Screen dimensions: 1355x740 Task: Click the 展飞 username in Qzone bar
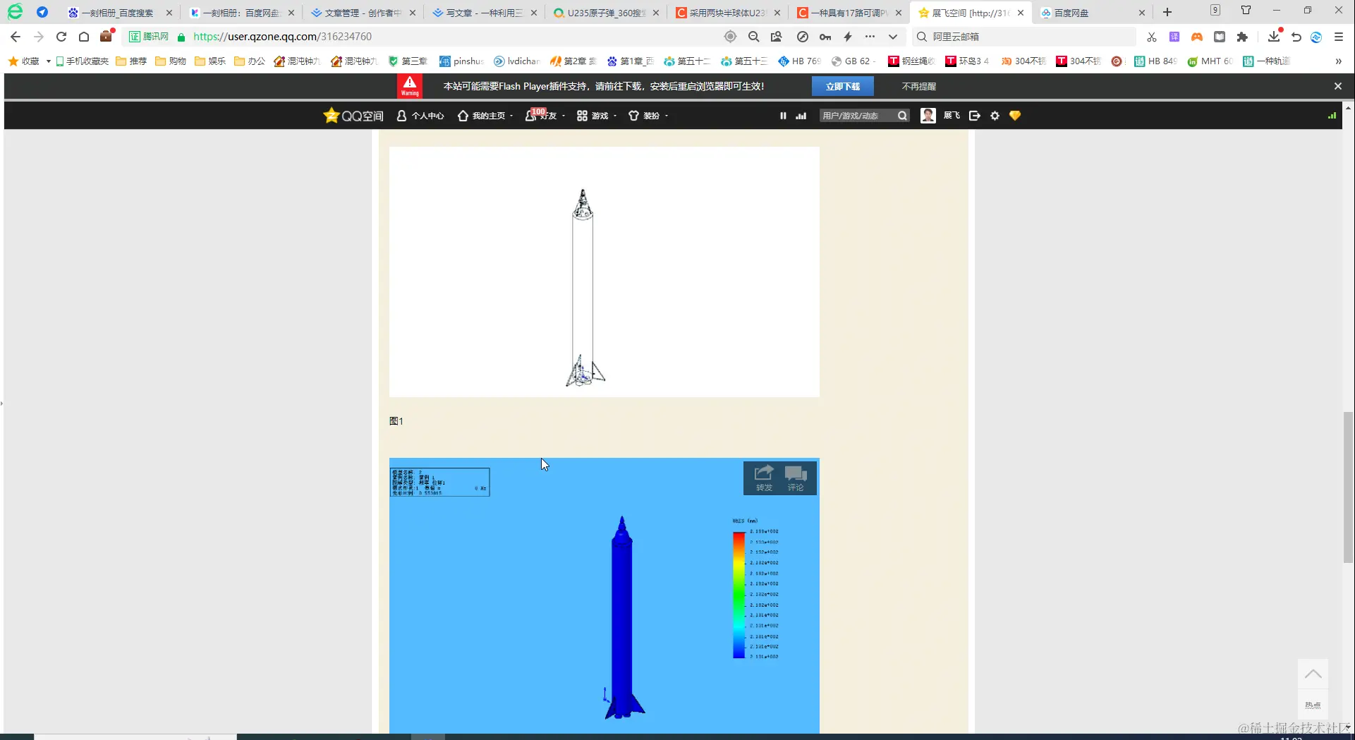pyautogui.click(x=952, y=116)
